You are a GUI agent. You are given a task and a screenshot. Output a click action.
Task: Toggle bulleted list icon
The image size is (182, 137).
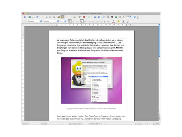pos(101,21)
